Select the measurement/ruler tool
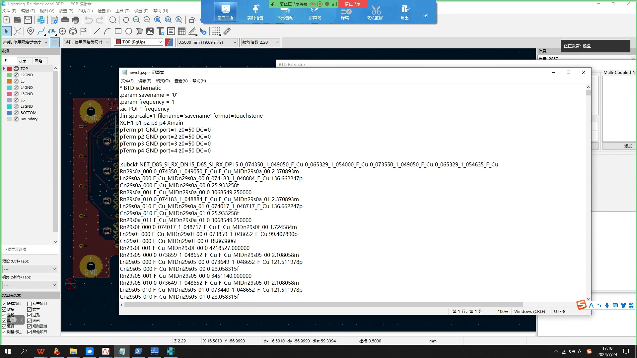The width and height of the screenshot is (637, 358). (x=227, y=31)
